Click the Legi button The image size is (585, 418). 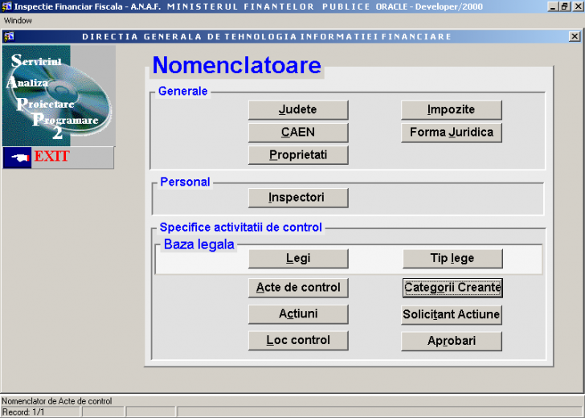point(297,259)
